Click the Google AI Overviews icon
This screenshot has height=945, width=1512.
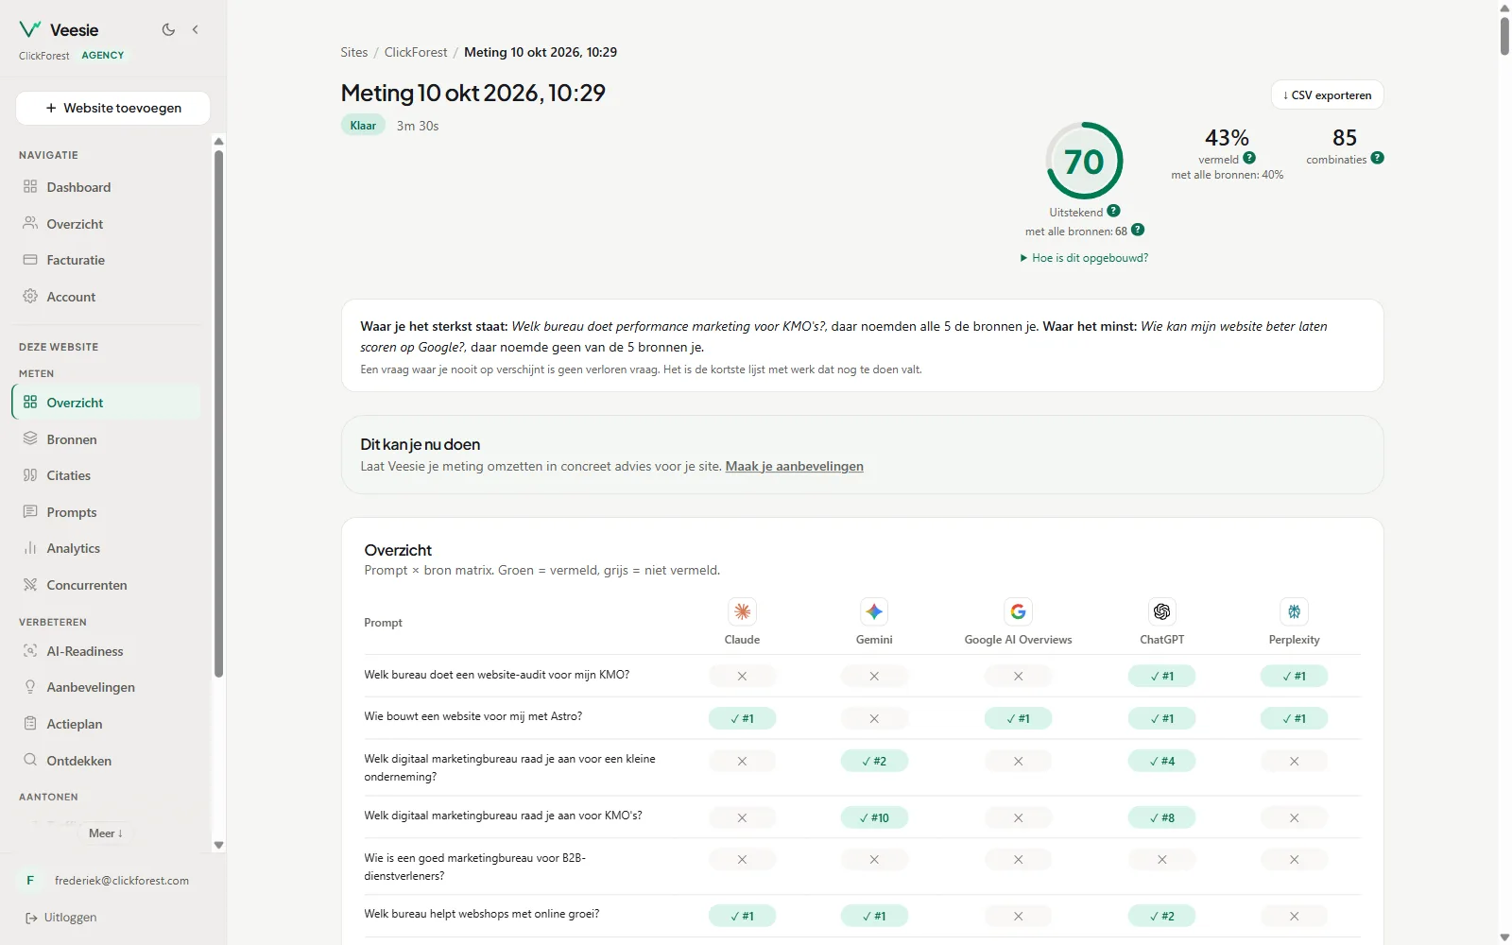[1018, 611]
